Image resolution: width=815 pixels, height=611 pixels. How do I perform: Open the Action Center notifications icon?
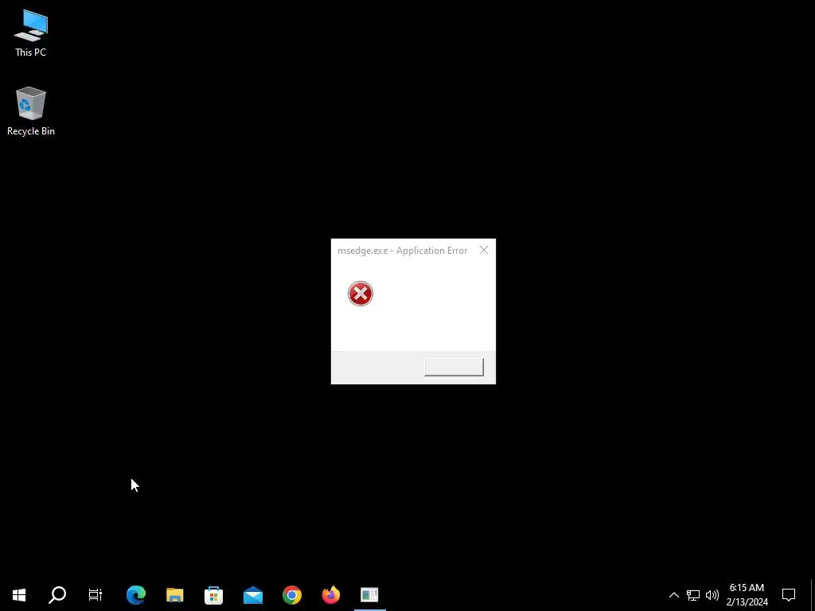789,594
